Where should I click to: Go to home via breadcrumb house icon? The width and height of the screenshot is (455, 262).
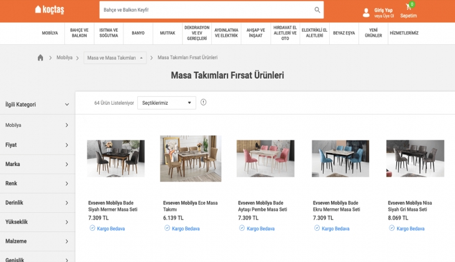(x=41, y=57)
